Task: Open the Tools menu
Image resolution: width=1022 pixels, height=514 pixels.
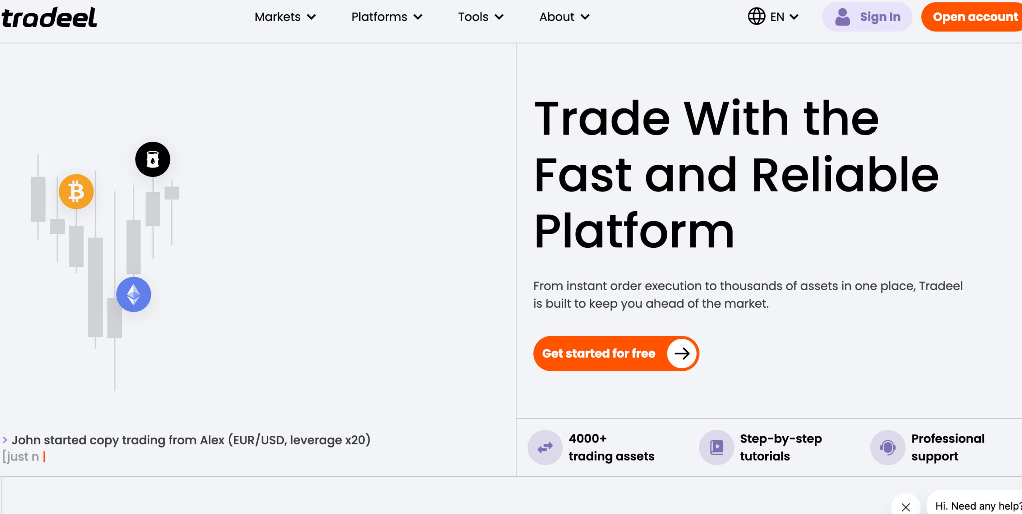Action: pos(480,17)
